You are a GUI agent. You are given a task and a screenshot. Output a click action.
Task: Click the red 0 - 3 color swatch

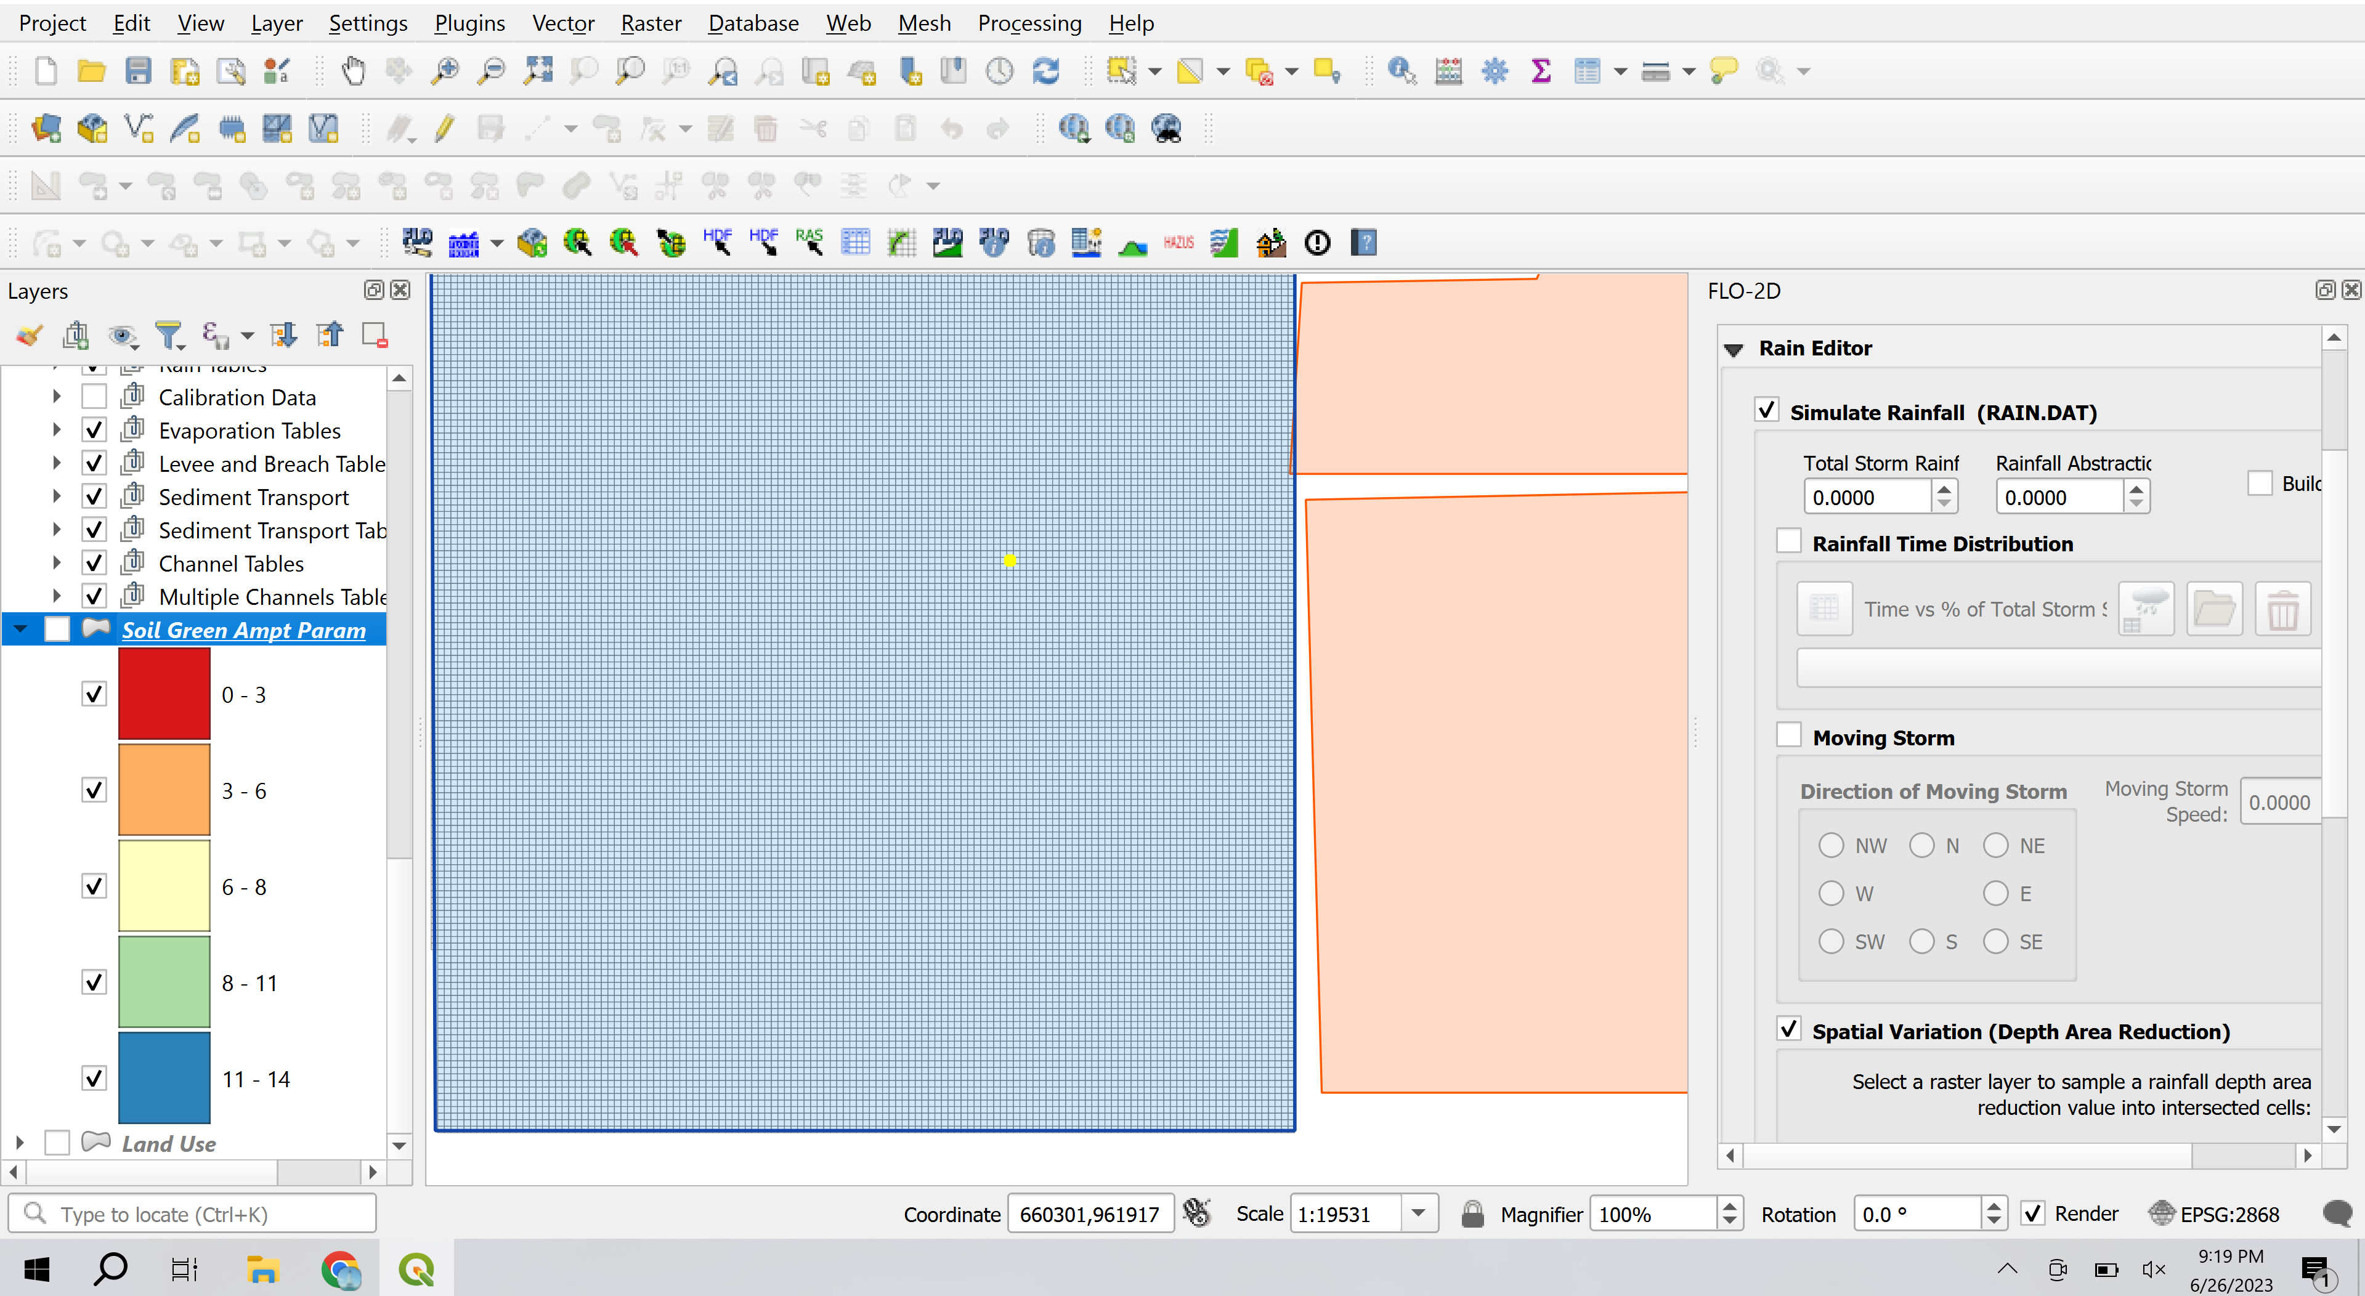[x=164, y=694]
